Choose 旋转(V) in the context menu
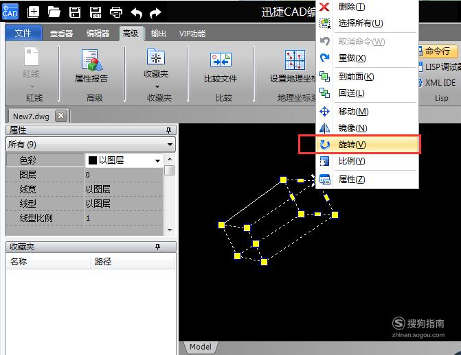Screen dimensions: 461x355 [x=367, y=145]
